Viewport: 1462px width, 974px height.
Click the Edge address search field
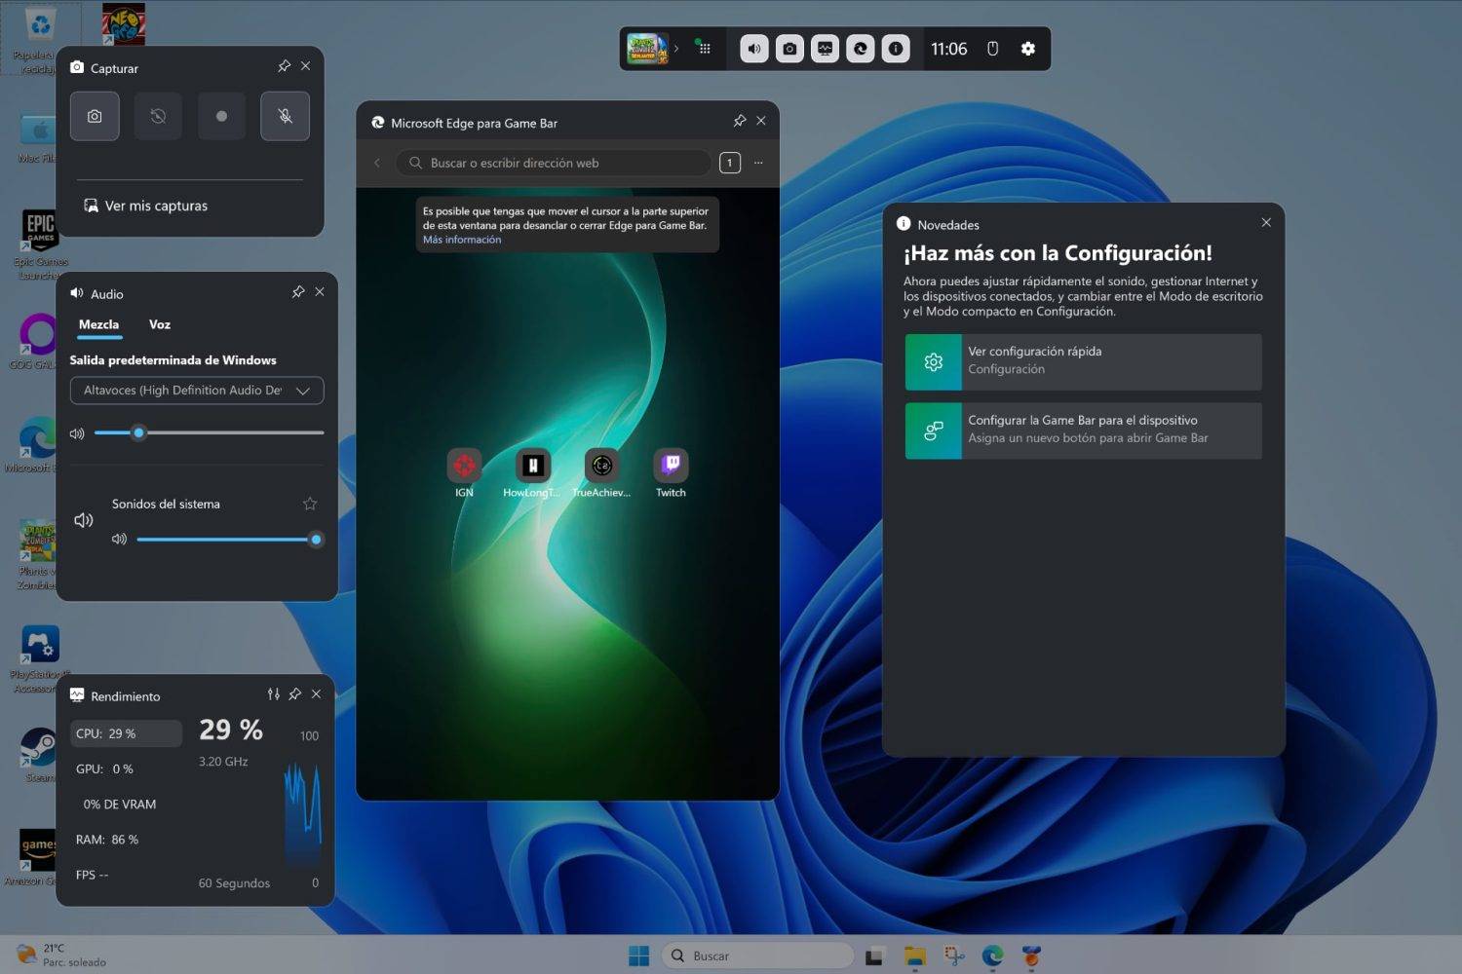[x=553, y=163]
